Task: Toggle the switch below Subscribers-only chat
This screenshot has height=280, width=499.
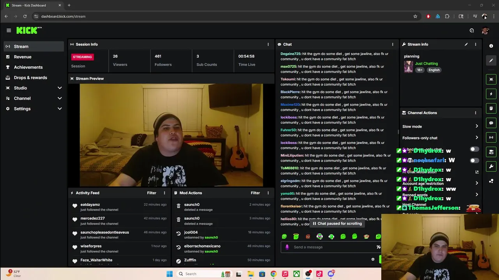Action: pyautogui.click(x=474, y=160)
